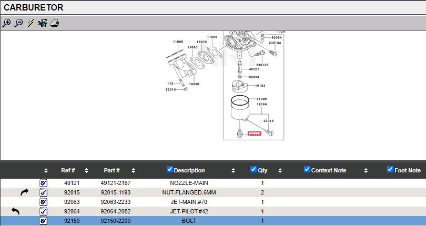Click the Part # column header
This screenshot has height=226, width=426.
[x=111, y=170]
